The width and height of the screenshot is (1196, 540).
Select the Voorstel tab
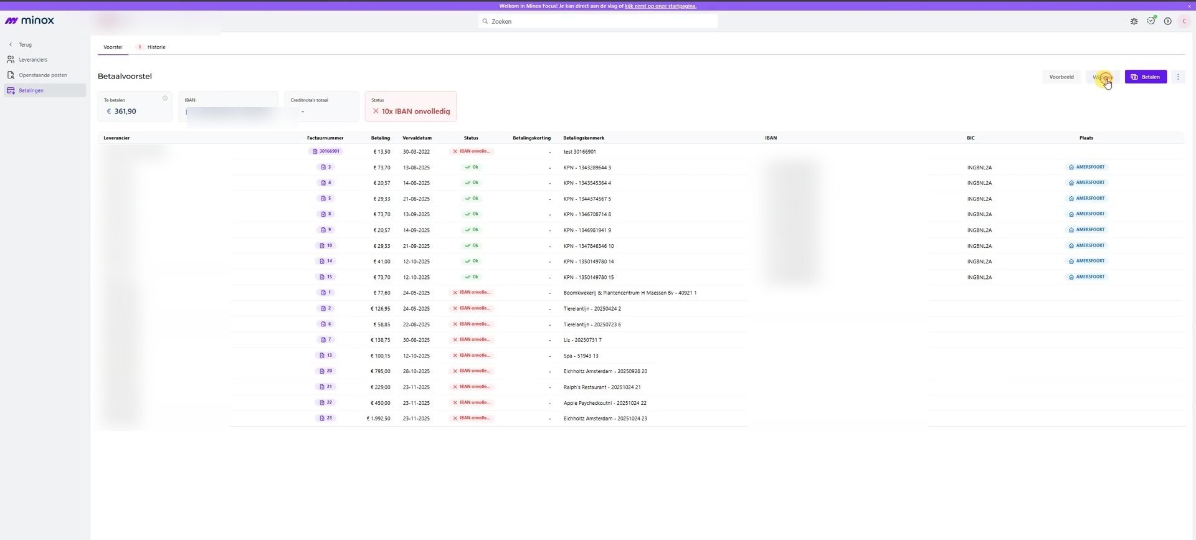(113, 47)
